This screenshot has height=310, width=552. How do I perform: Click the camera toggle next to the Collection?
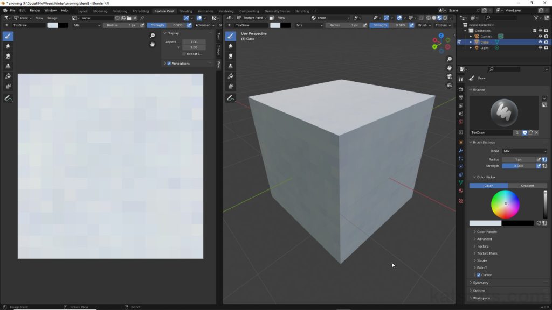tap(546, 30)
